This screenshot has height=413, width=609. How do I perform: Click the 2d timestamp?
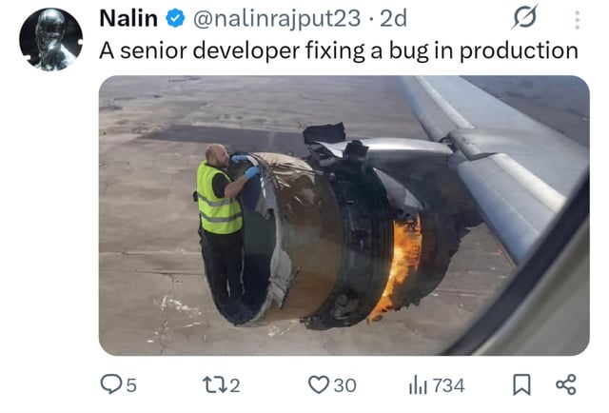click(393, 18)
